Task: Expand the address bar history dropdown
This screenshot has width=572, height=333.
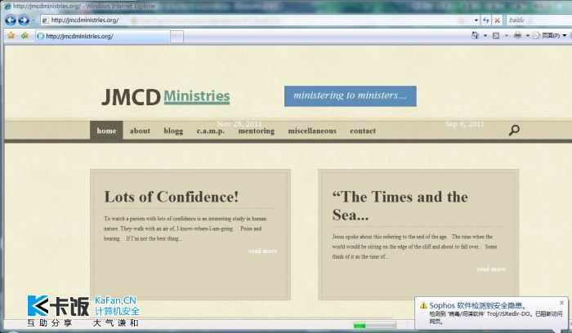Action: (477, 20)
